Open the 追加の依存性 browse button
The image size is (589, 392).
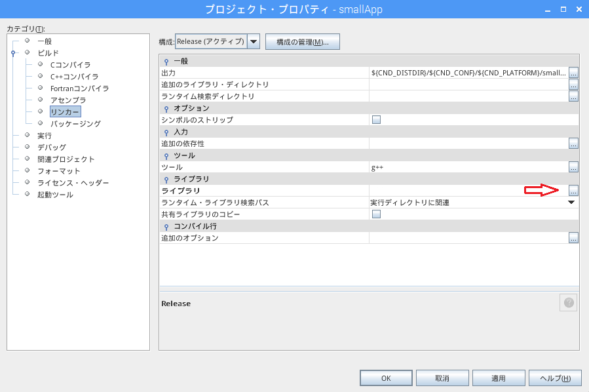click(573, 144)
